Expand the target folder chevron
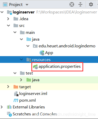 8,87
